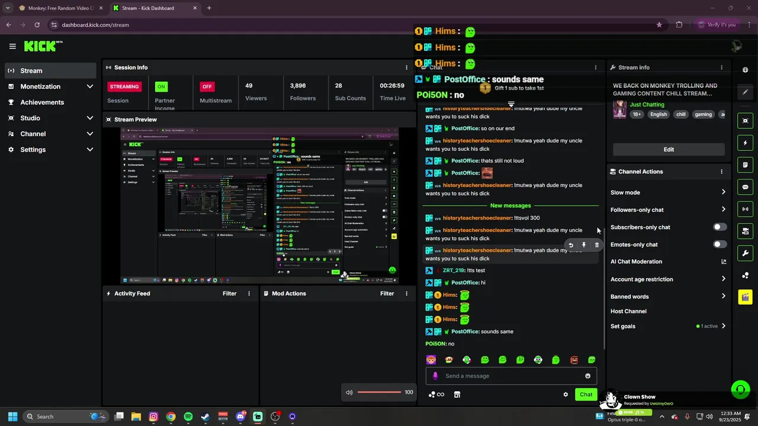
Task: Click the wrench icon in right sidebar
Action: [745, 253]
